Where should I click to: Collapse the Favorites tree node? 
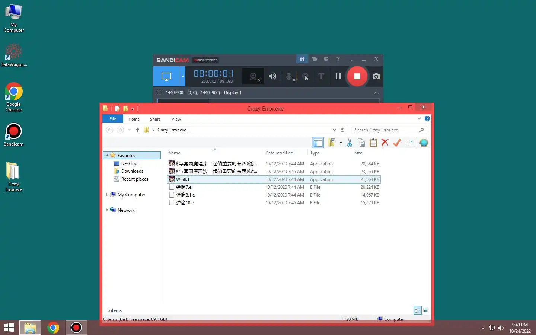(x=107, y=156)
